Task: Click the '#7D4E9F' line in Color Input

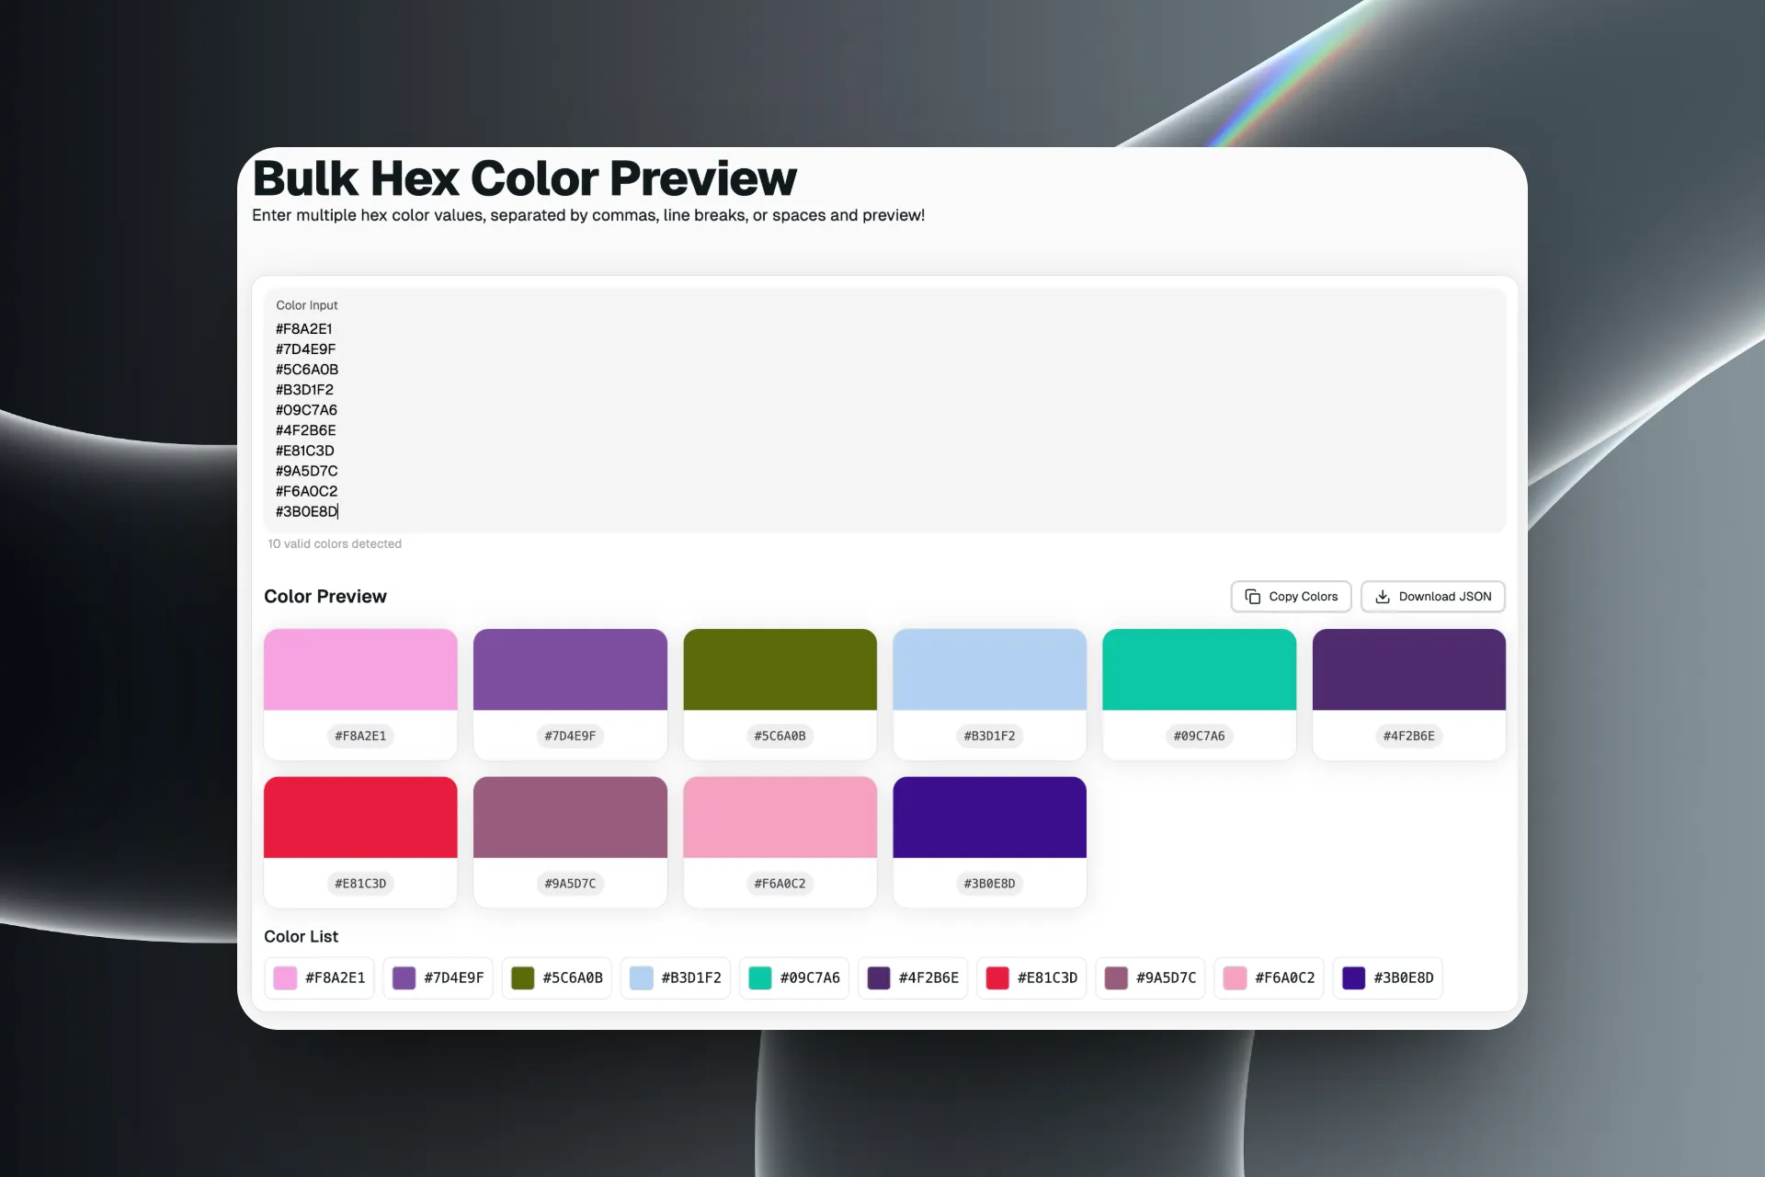Action: click(306, 349)
